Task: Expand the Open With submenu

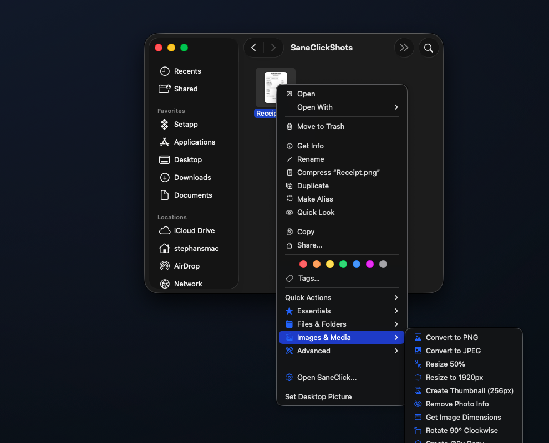Action: (342, 107)
